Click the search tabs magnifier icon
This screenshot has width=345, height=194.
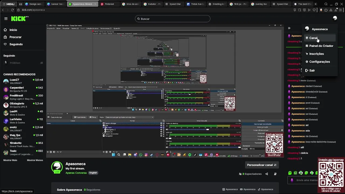326,4
